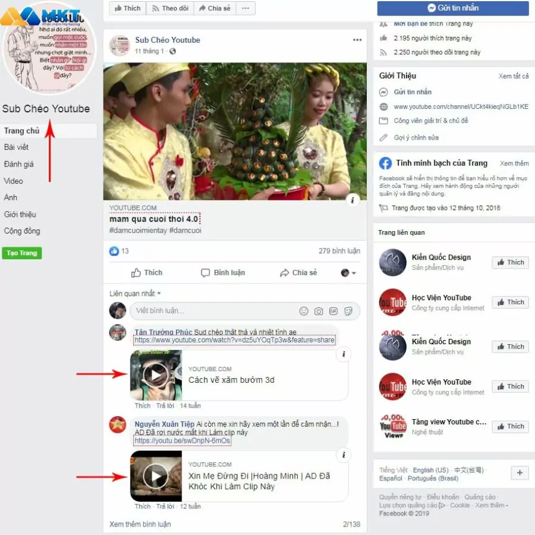Click the Theo dõi follow button
The image size is (535, 535).
click(x=170, y=8)
